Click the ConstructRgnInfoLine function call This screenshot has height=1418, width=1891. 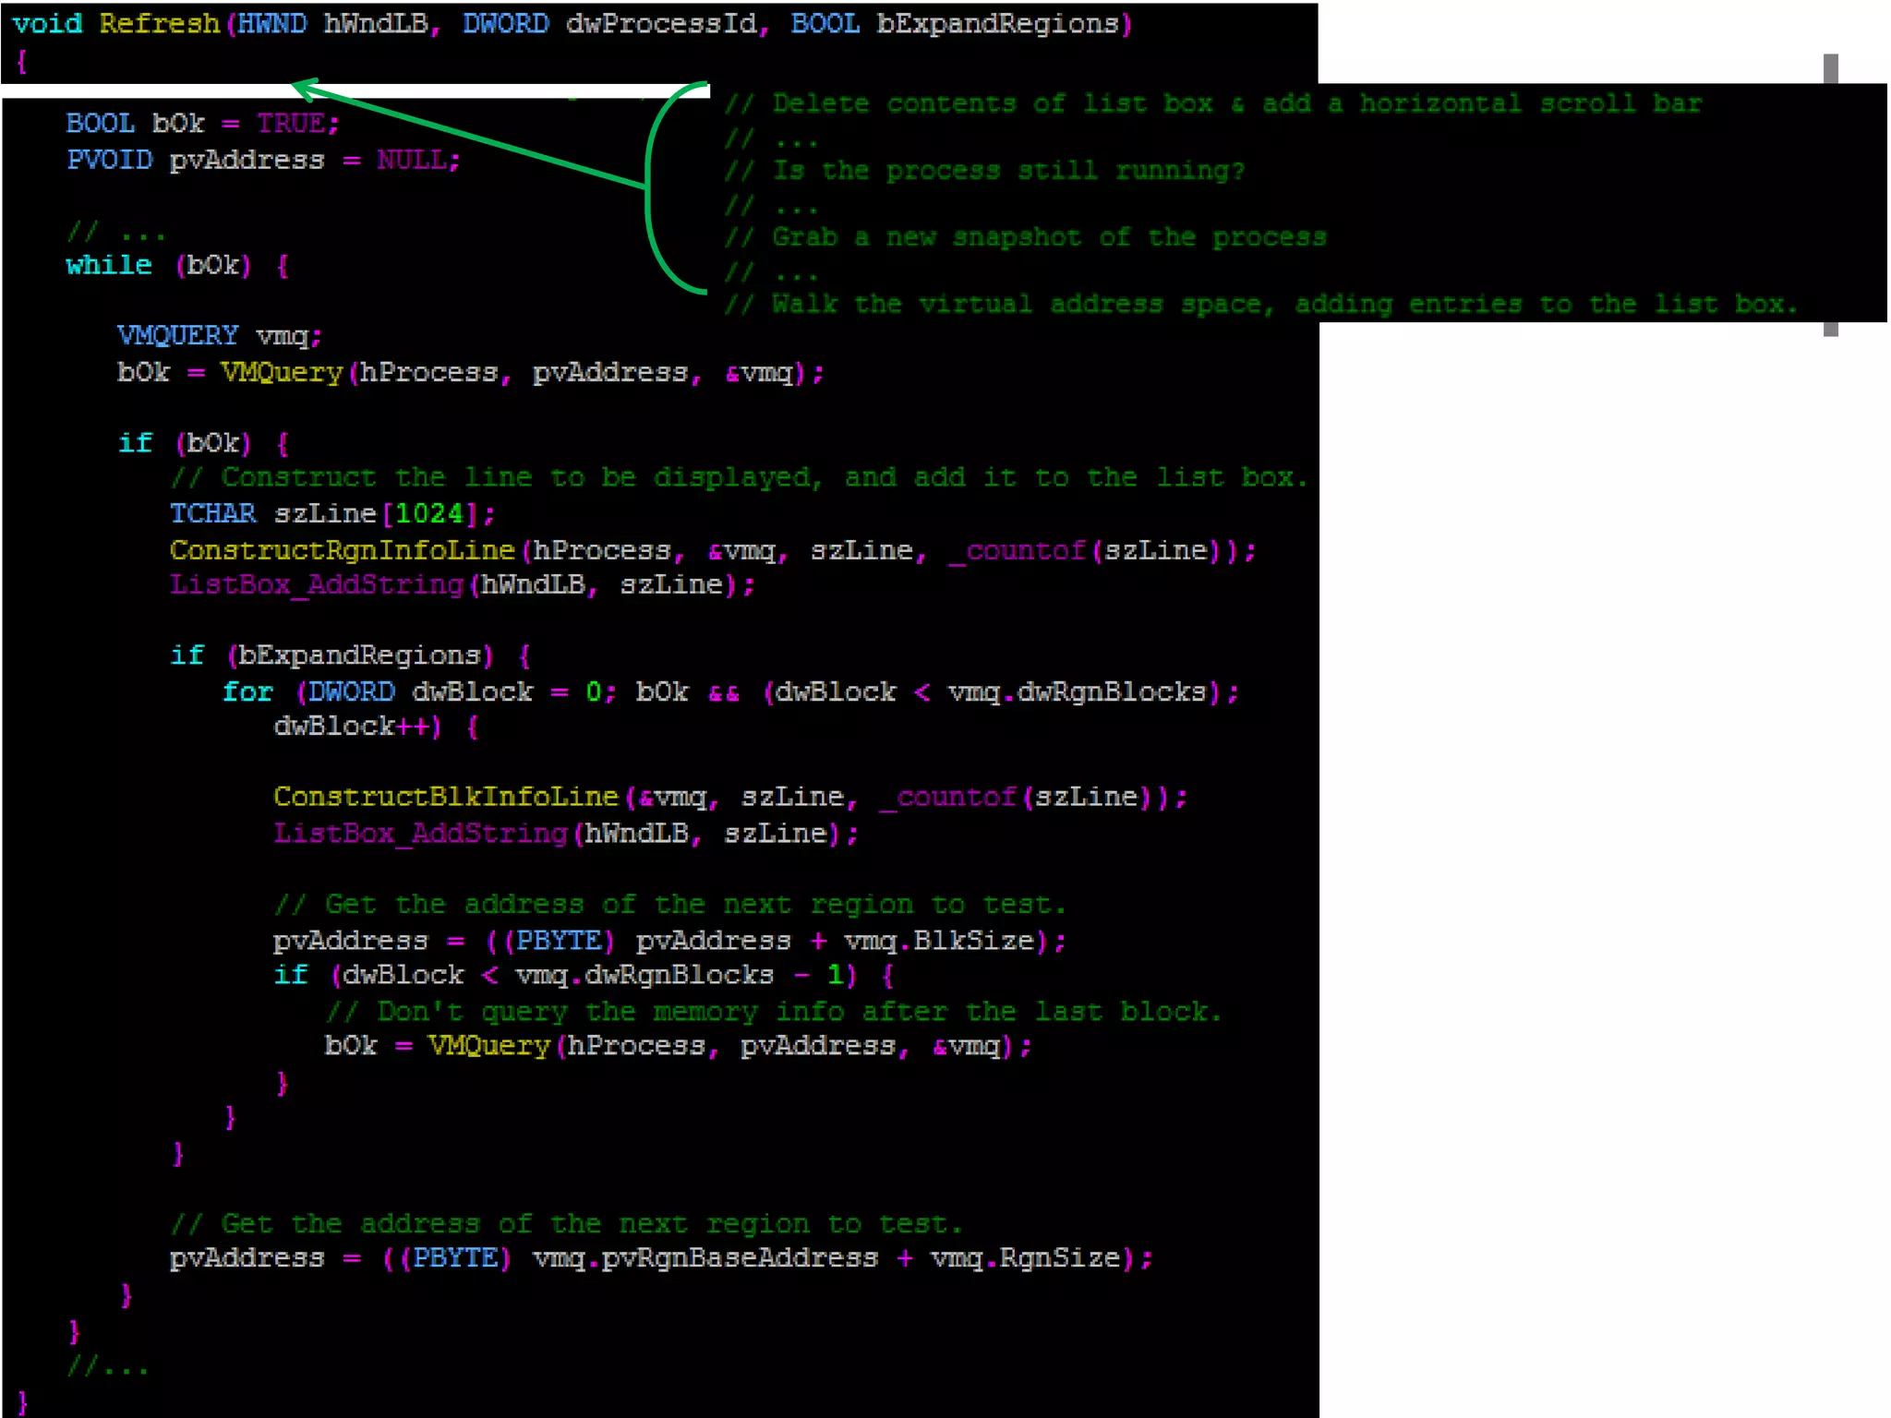tap(342, 551)
